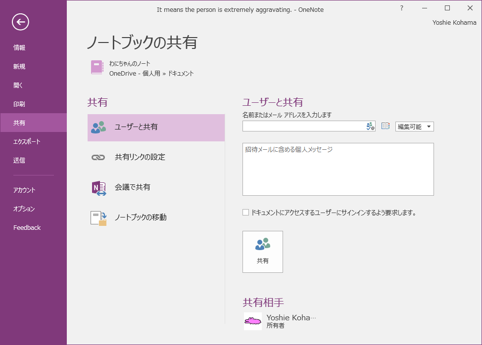Enable the require sign-in checkbox
The width and height of the screenshot is (482, 345).
pos(245,213)
